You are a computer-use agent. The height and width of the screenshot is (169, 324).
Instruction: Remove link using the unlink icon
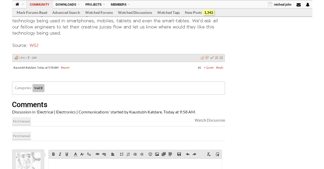pyautogui.click(x=104, y=154)
